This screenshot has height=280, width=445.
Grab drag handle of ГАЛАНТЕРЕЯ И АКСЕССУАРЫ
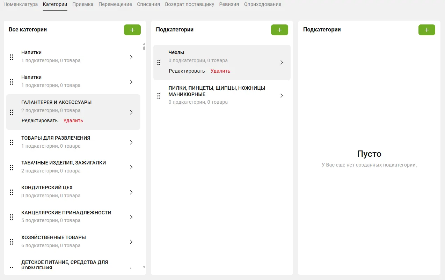(12, 112)
